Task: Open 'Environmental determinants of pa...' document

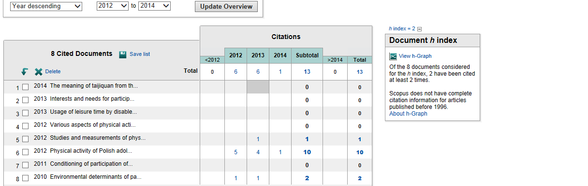Action: point(96,177)
